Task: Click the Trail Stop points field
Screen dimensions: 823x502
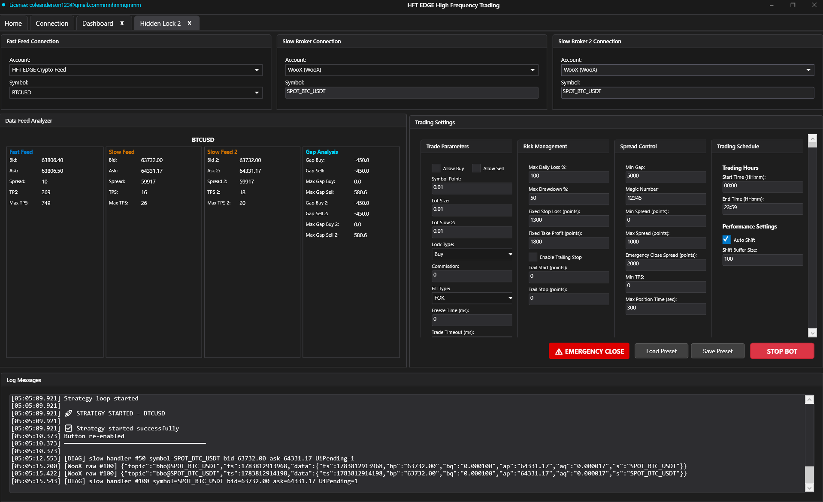Action: [x=569, y=298]
